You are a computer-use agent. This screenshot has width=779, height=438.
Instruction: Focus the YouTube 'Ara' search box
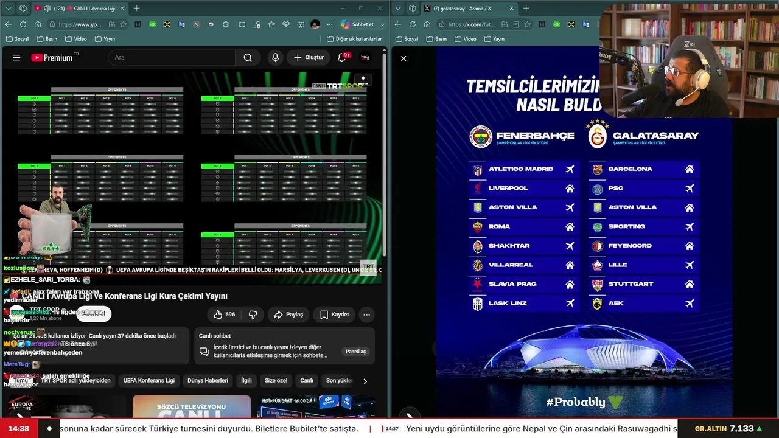point(172,57)
